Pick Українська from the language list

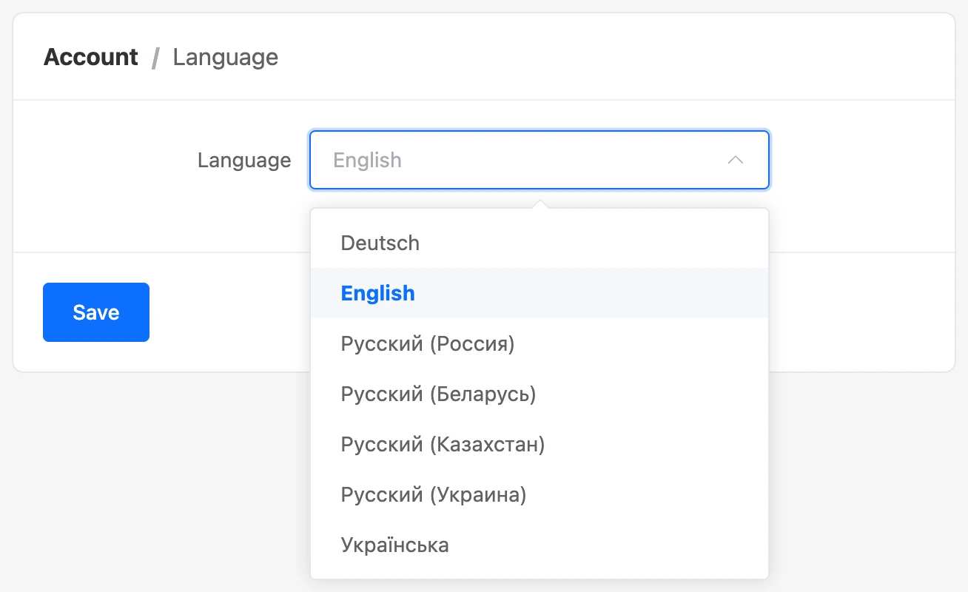point(540,545)
